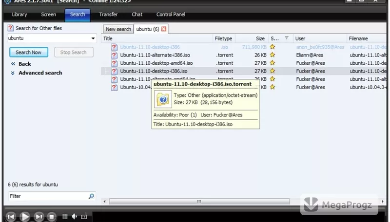Click star icon in the 711,980 KB row
This screenshot has height=222, width=390.
tap(273, 47)
